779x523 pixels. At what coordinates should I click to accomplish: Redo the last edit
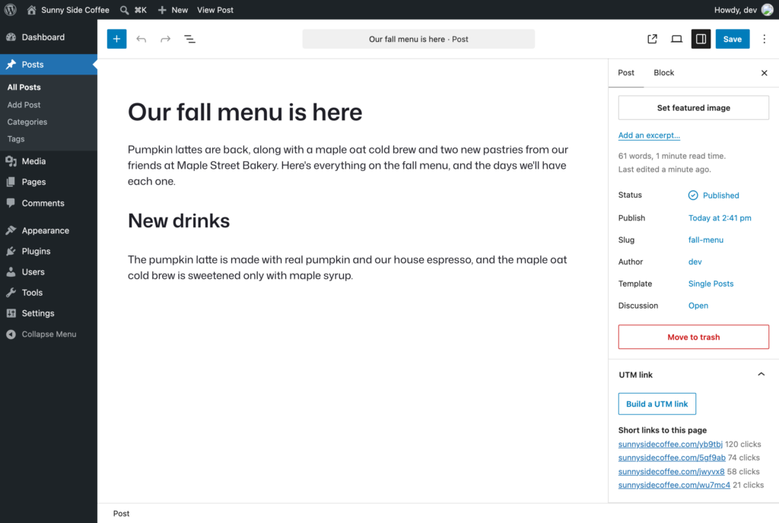click(x=165, y=40)
